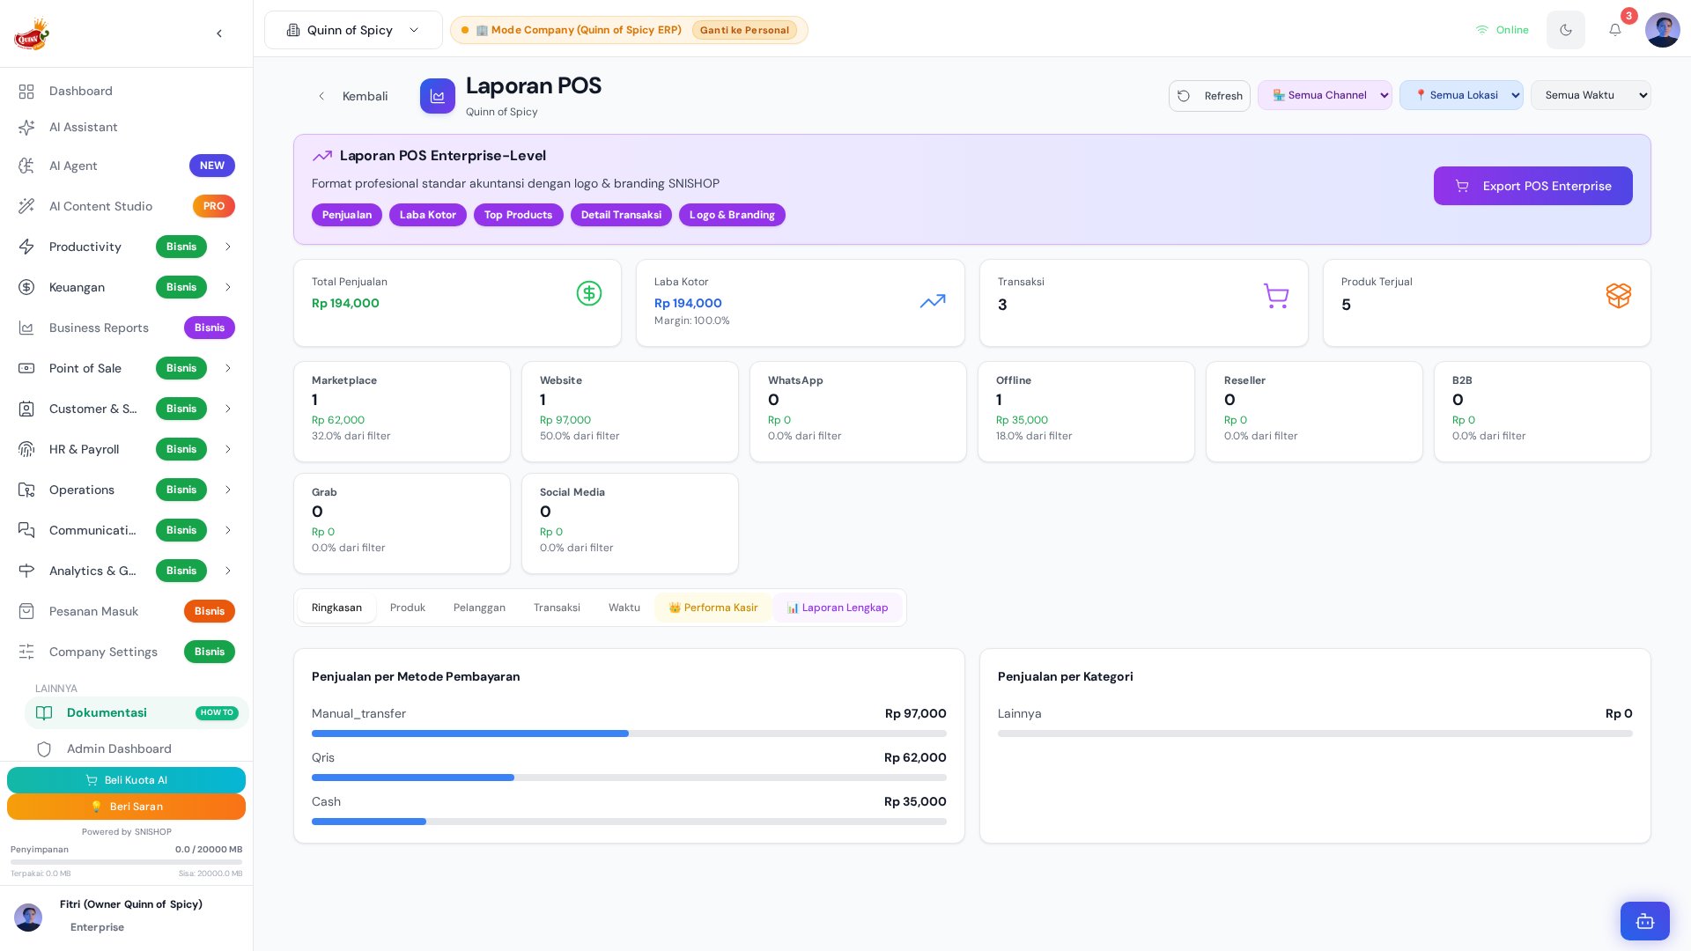This screenshot has width=1691, height=951.
Task: Open the Semua Waktu dropdown
Action: (x=1591, y=95)
